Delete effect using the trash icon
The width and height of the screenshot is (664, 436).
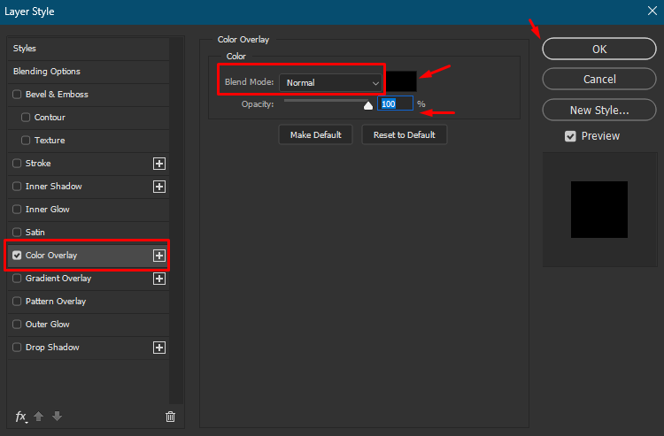point(170,417)
